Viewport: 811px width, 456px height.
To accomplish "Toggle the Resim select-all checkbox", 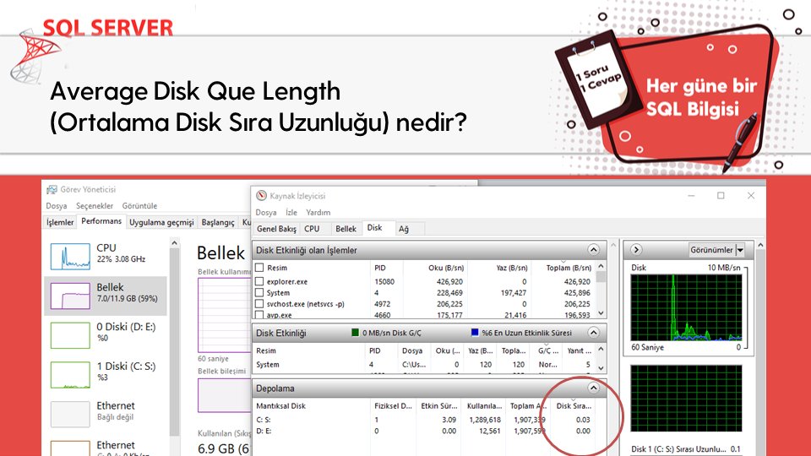I will (x=259, y=268).
